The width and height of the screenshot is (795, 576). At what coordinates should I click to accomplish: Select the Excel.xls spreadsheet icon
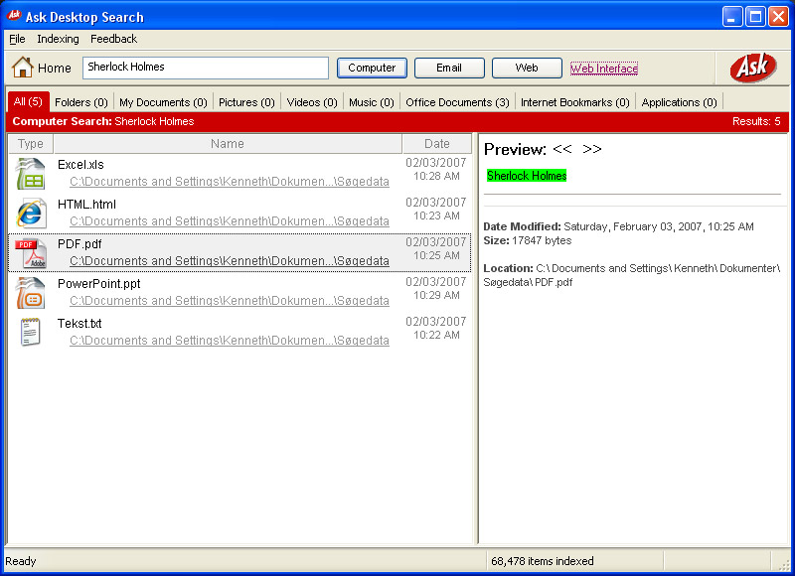tap(31, 174)
